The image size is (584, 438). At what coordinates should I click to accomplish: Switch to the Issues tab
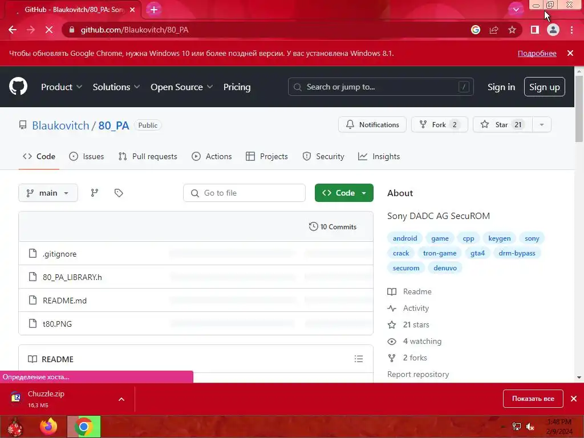(87, 156)
